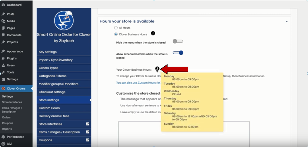The height and width of the screenshot is (147, 308).
Task: Open Reports submenu link
Action: (7, 129)
